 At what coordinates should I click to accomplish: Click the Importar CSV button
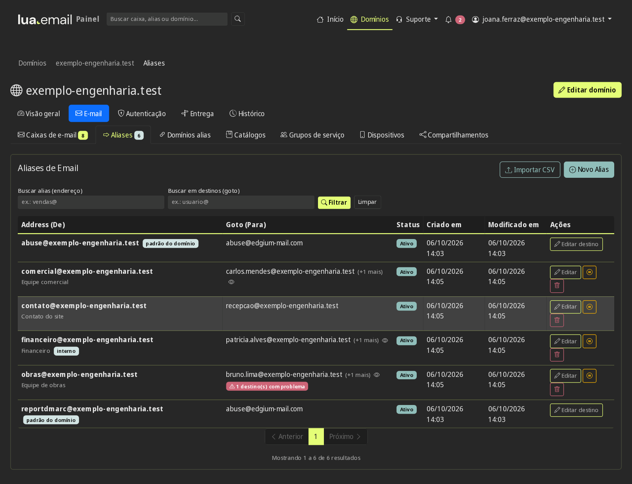[530, 169]
